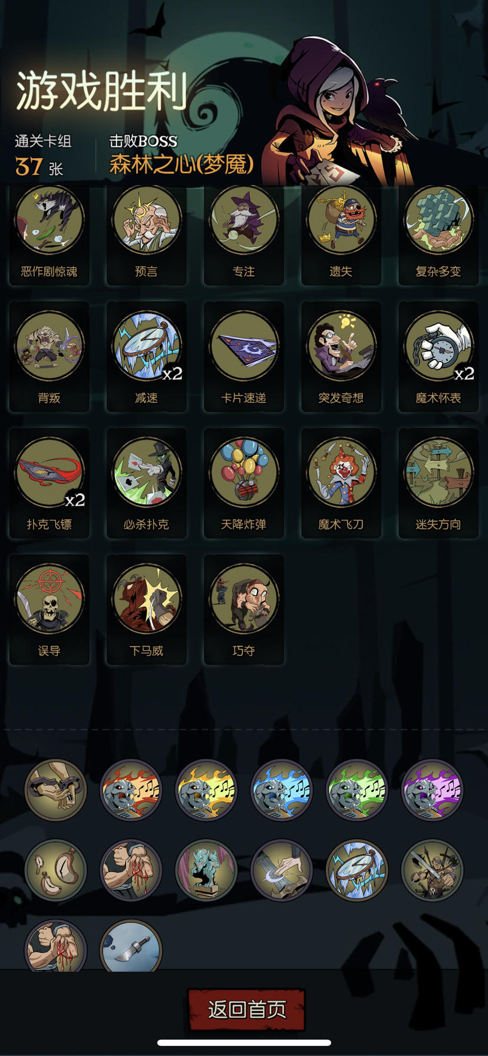Viewport: 488px width, 1056px height.
Task: Click the 遗失 card icon
Action: [x=341, y=221]
